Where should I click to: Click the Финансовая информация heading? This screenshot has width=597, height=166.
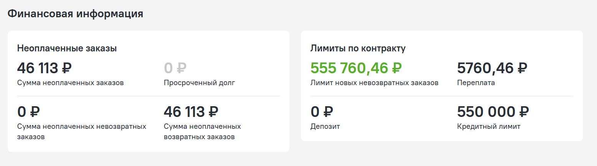(75, 14)
